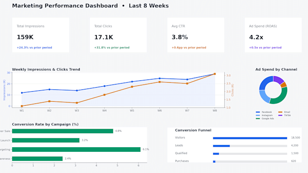Open the Total Impressions card label
This screenshot has width=308, height=173.
(30, 26)
